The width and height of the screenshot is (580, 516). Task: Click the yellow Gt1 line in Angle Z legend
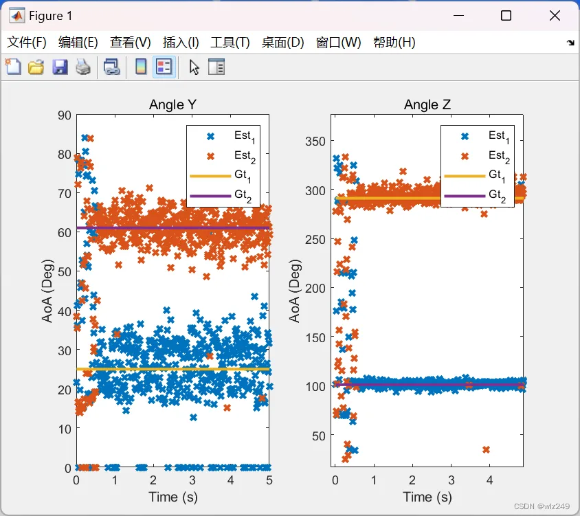pyautogui.click(x=465, y=176)
